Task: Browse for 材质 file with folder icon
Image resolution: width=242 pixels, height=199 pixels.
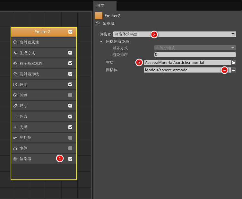Action: (233, 63)
